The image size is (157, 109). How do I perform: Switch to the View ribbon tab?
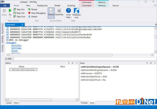pos(28,5)
